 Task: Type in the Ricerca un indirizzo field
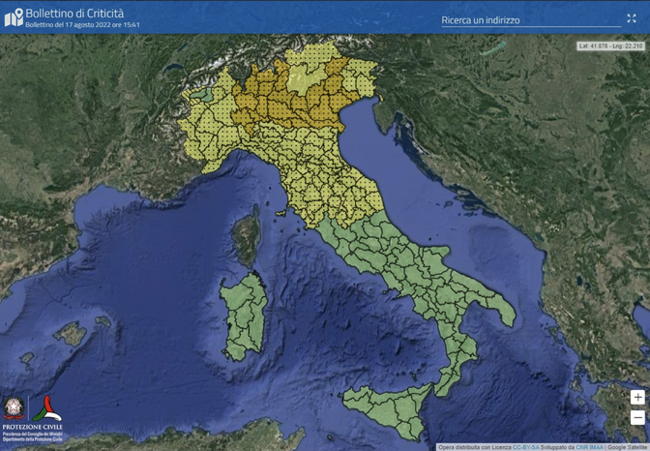(530, 20)
